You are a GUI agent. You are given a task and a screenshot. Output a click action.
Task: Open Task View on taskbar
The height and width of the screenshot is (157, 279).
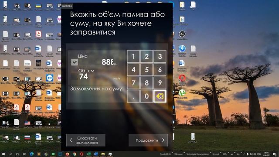(24, 154)
